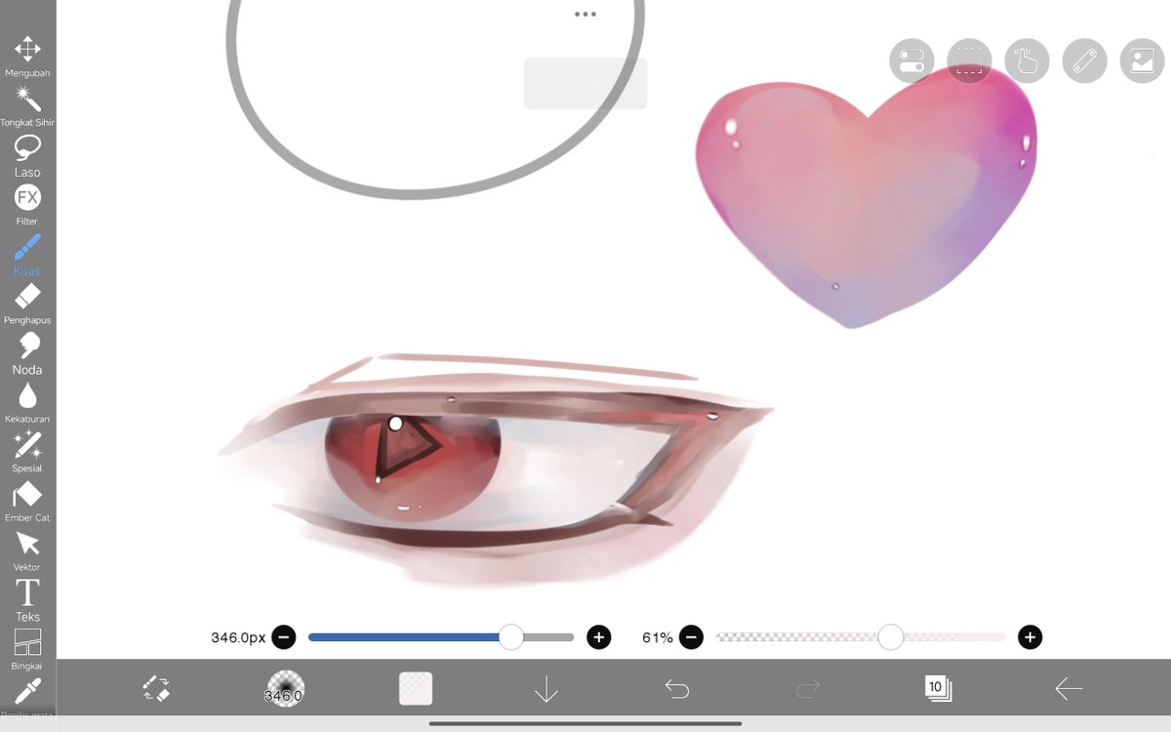Image resolution: width=1171 pixels, height=732 pixels.
Task: Select the Teks text tool
Action: (x=27, y=600)
